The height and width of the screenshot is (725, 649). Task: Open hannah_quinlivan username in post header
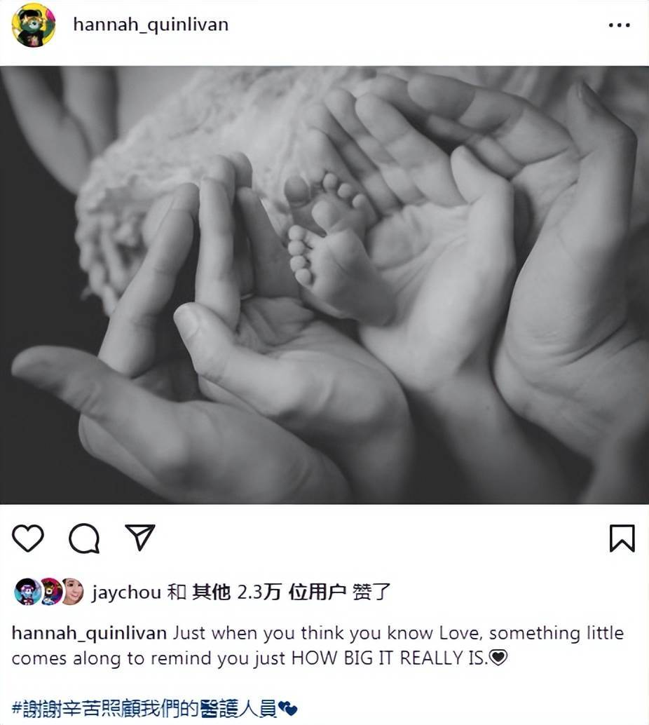click(151, 25)
